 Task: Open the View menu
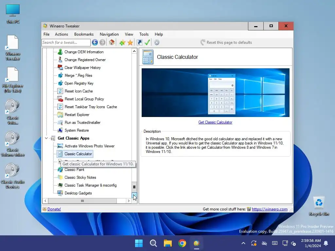(129, 34)
